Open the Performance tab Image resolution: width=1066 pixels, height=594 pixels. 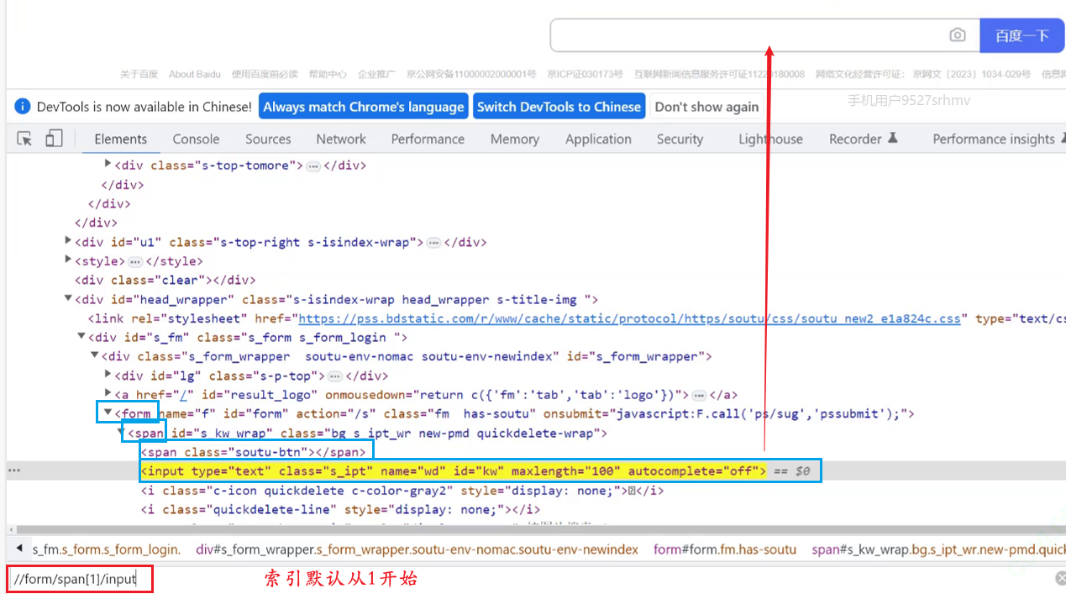tap(428, 139)
